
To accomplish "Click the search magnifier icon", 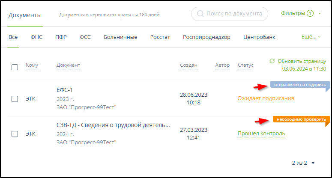I will pos(200,14).
